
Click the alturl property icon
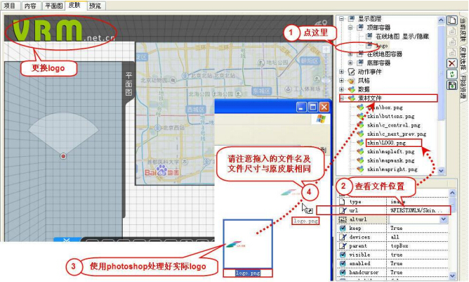pyautogui.click(x=343, y=219)
